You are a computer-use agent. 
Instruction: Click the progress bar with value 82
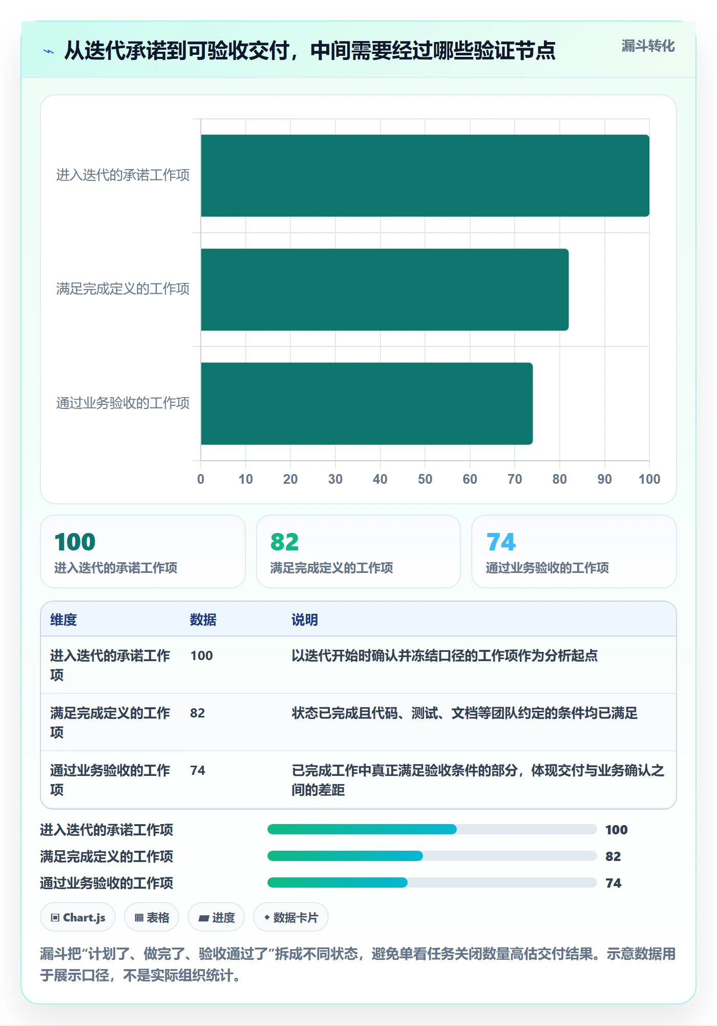(x=432, y=856)
